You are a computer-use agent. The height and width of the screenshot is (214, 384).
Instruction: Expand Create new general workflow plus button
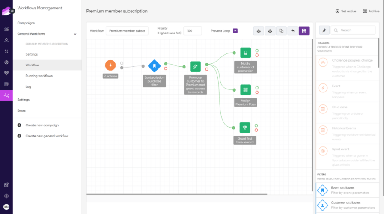[x=19, y=136]
